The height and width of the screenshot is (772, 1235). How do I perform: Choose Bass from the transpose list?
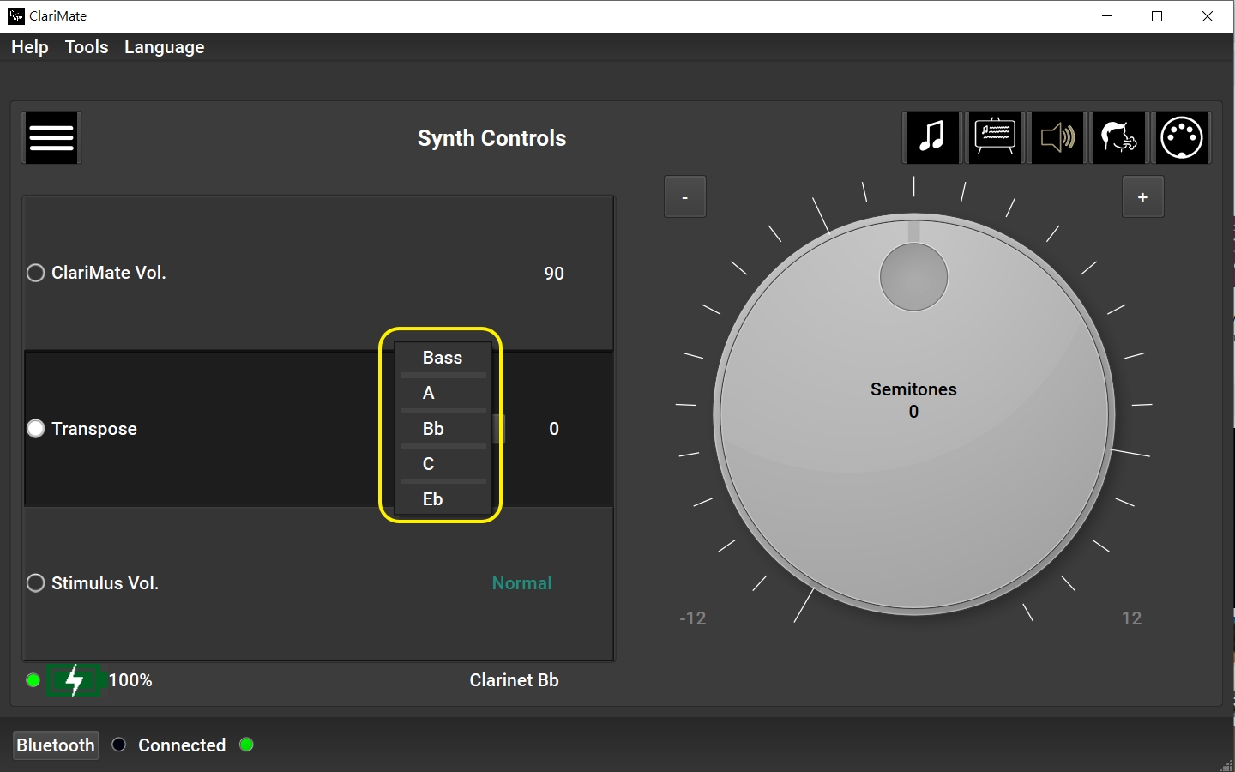pyautogui.click(x=443, y=358)
